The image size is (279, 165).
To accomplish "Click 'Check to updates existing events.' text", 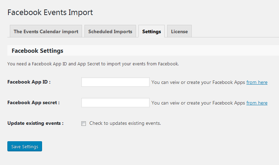I will click(125, 123).
